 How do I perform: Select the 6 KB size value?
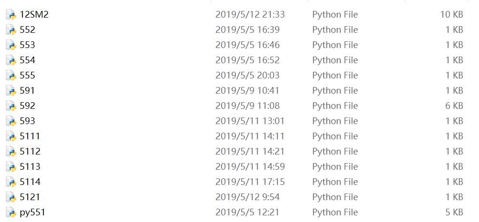(x=454, y=106)
